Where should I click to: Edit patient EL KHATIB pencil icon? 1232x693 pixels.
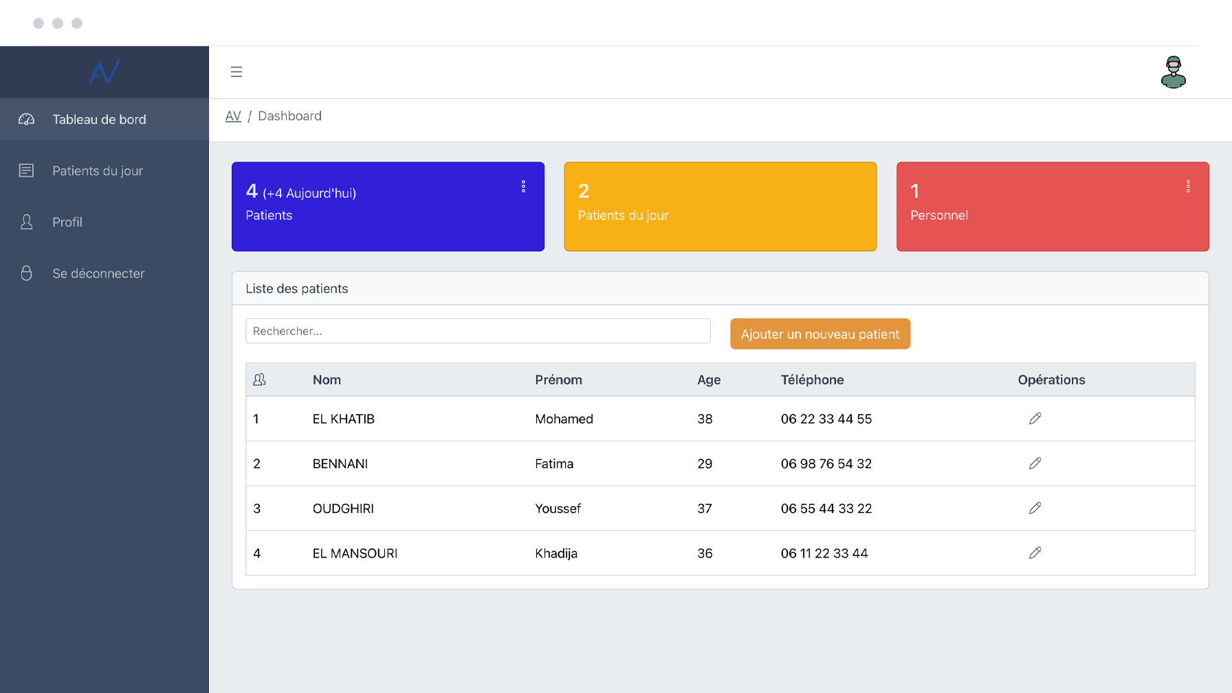click(x=1035, y=419)
